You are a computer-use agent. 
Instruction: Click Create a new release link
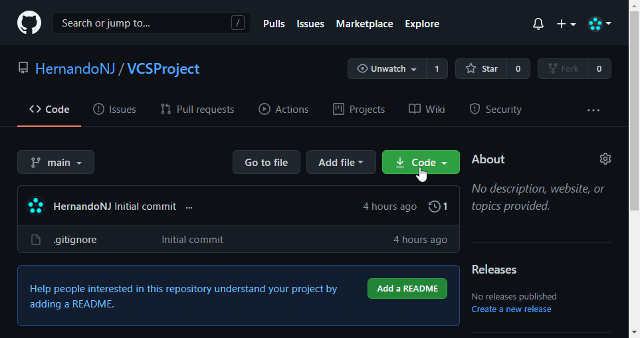(511, 309)
